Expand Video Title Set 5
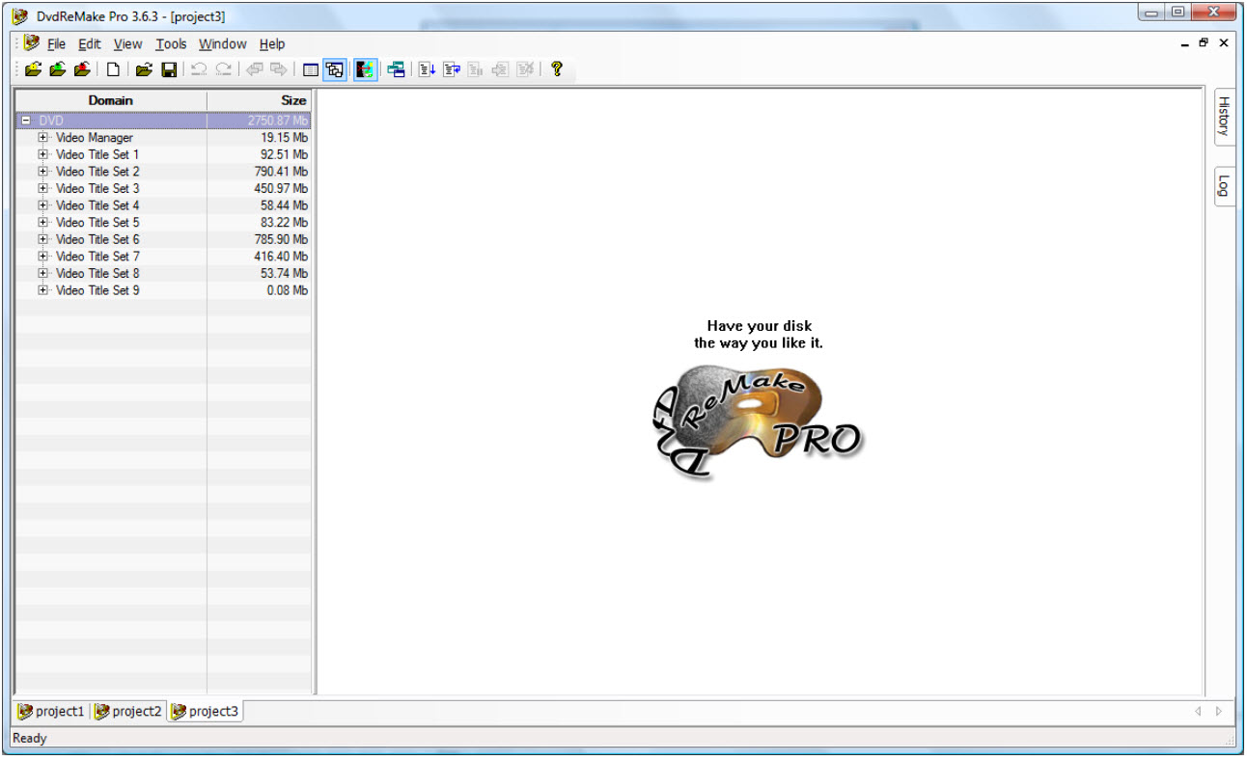The width and height of the screenshot is (1247, 760). 42,222
